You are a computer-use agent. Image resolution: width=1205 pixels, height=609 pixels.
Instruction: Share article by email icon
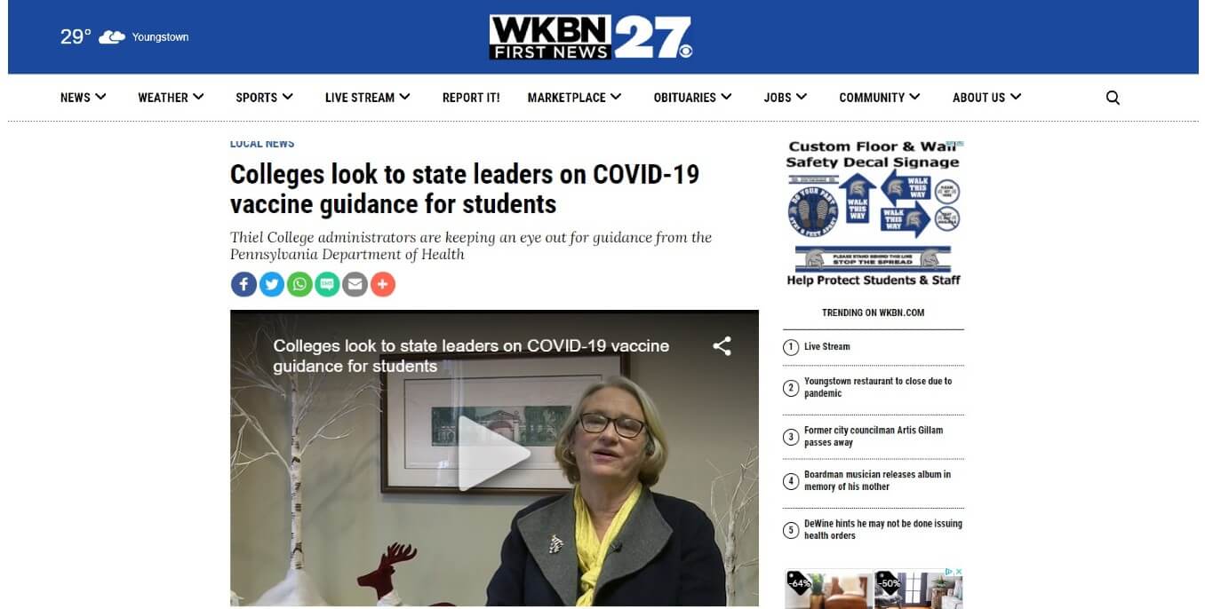(x=355, y=284)
